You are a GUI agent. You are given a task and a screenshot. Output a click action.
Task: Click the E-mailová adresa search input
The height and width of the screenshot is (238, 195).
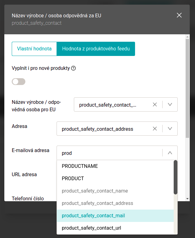(x=108, y=153)
